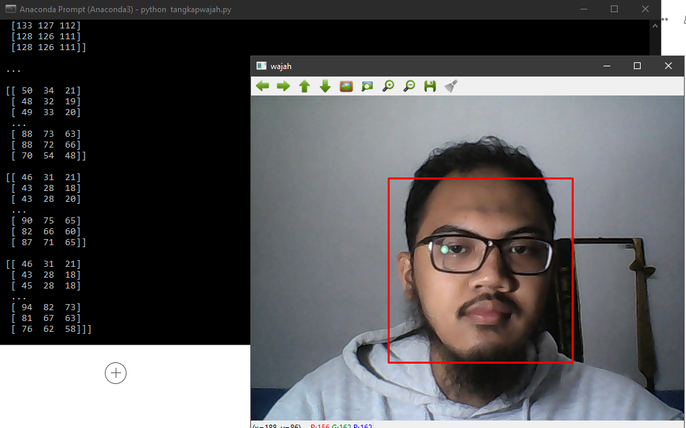This screenshot has width=686, height=428.
Task: Select the pan left arrow tool
Action: tap(262, 86)
